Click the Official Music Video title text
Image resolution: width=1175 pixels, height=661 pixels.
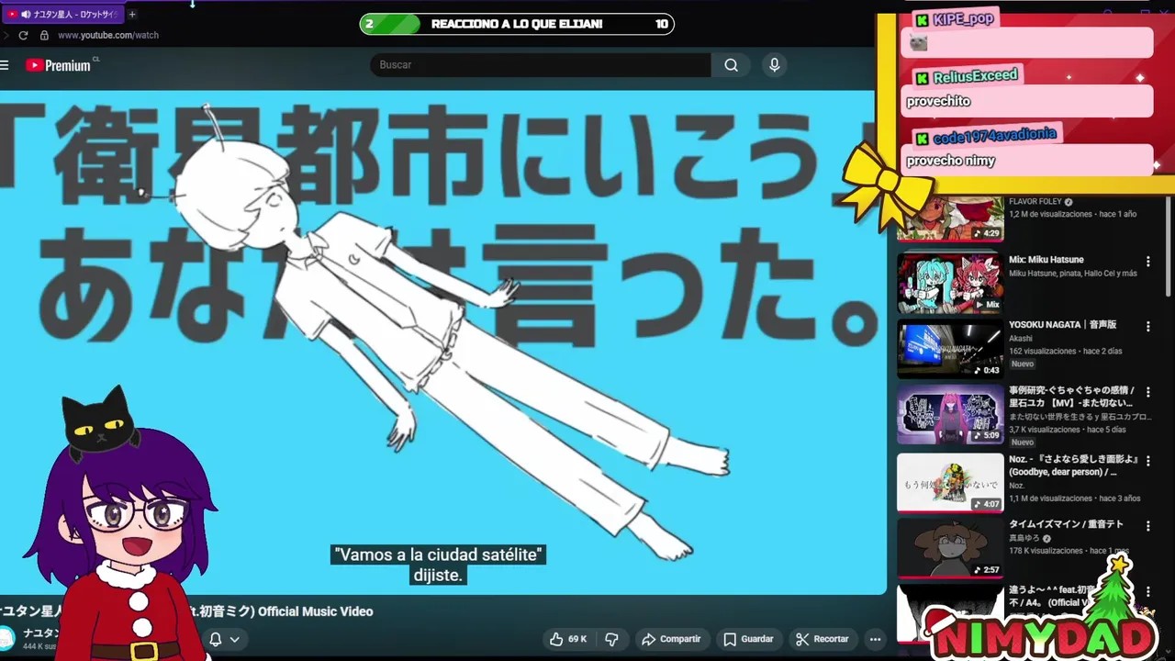click(x=316, y=611)
